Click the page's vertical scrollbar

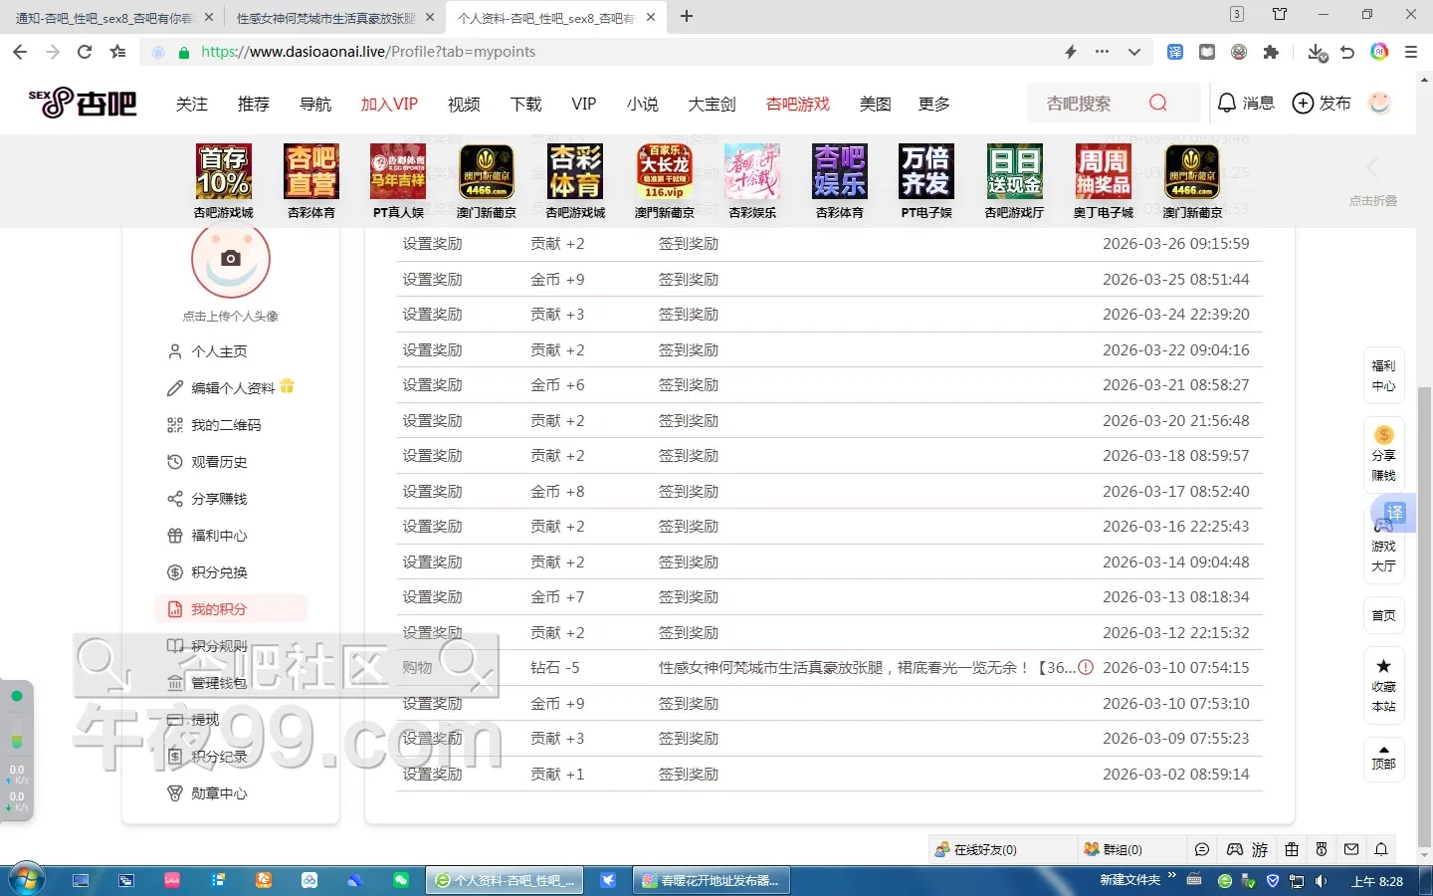pos(1424,597)
